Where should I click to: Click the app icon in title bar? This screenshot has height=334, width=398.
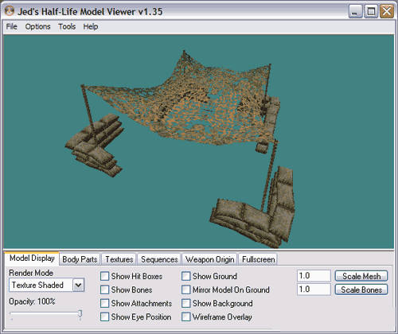click(10, 11)
